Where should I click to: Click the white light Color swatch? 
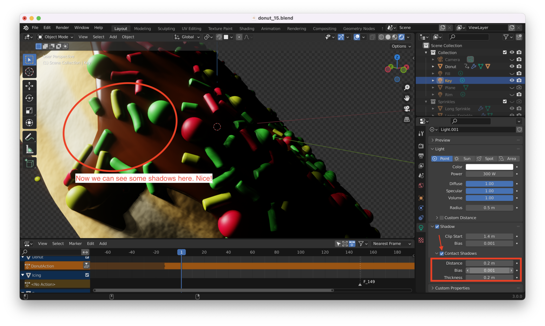(489, 167)
